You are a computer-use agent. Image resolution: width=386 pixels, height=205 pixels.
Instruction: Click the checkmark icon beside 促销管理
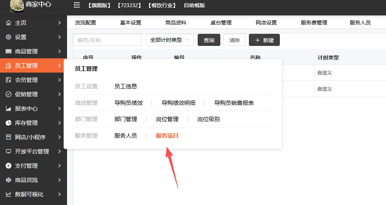point(8,94)
